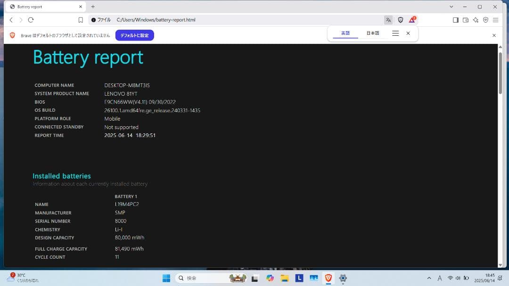The image size is (509, 286).
Task: Open the Brave Rewards triangle icon
Action: (x=412, y=20)
